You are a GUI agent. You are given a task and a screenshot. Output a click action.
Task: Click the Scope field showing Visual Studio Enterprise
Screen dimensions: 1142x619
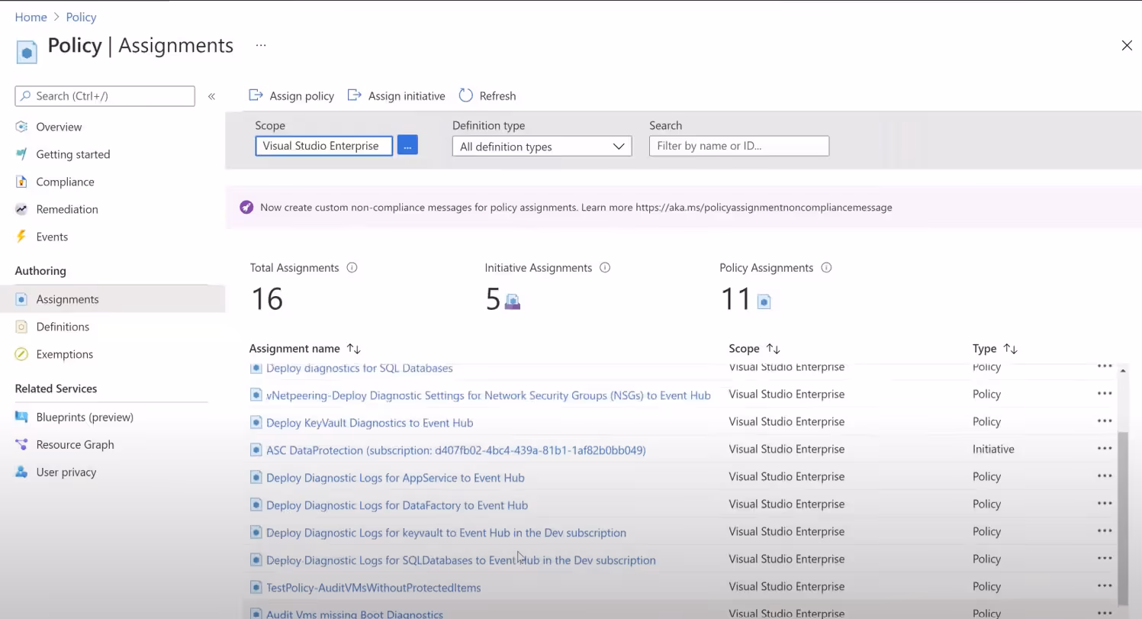(324, 146)
